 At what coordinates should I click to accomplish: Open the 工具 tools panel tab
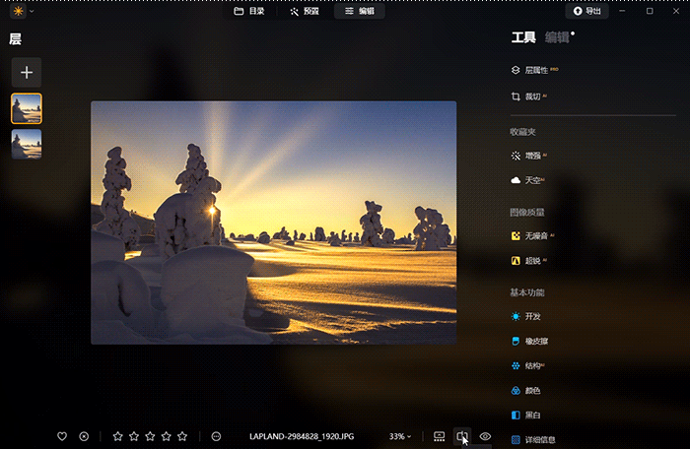(523, 37)
